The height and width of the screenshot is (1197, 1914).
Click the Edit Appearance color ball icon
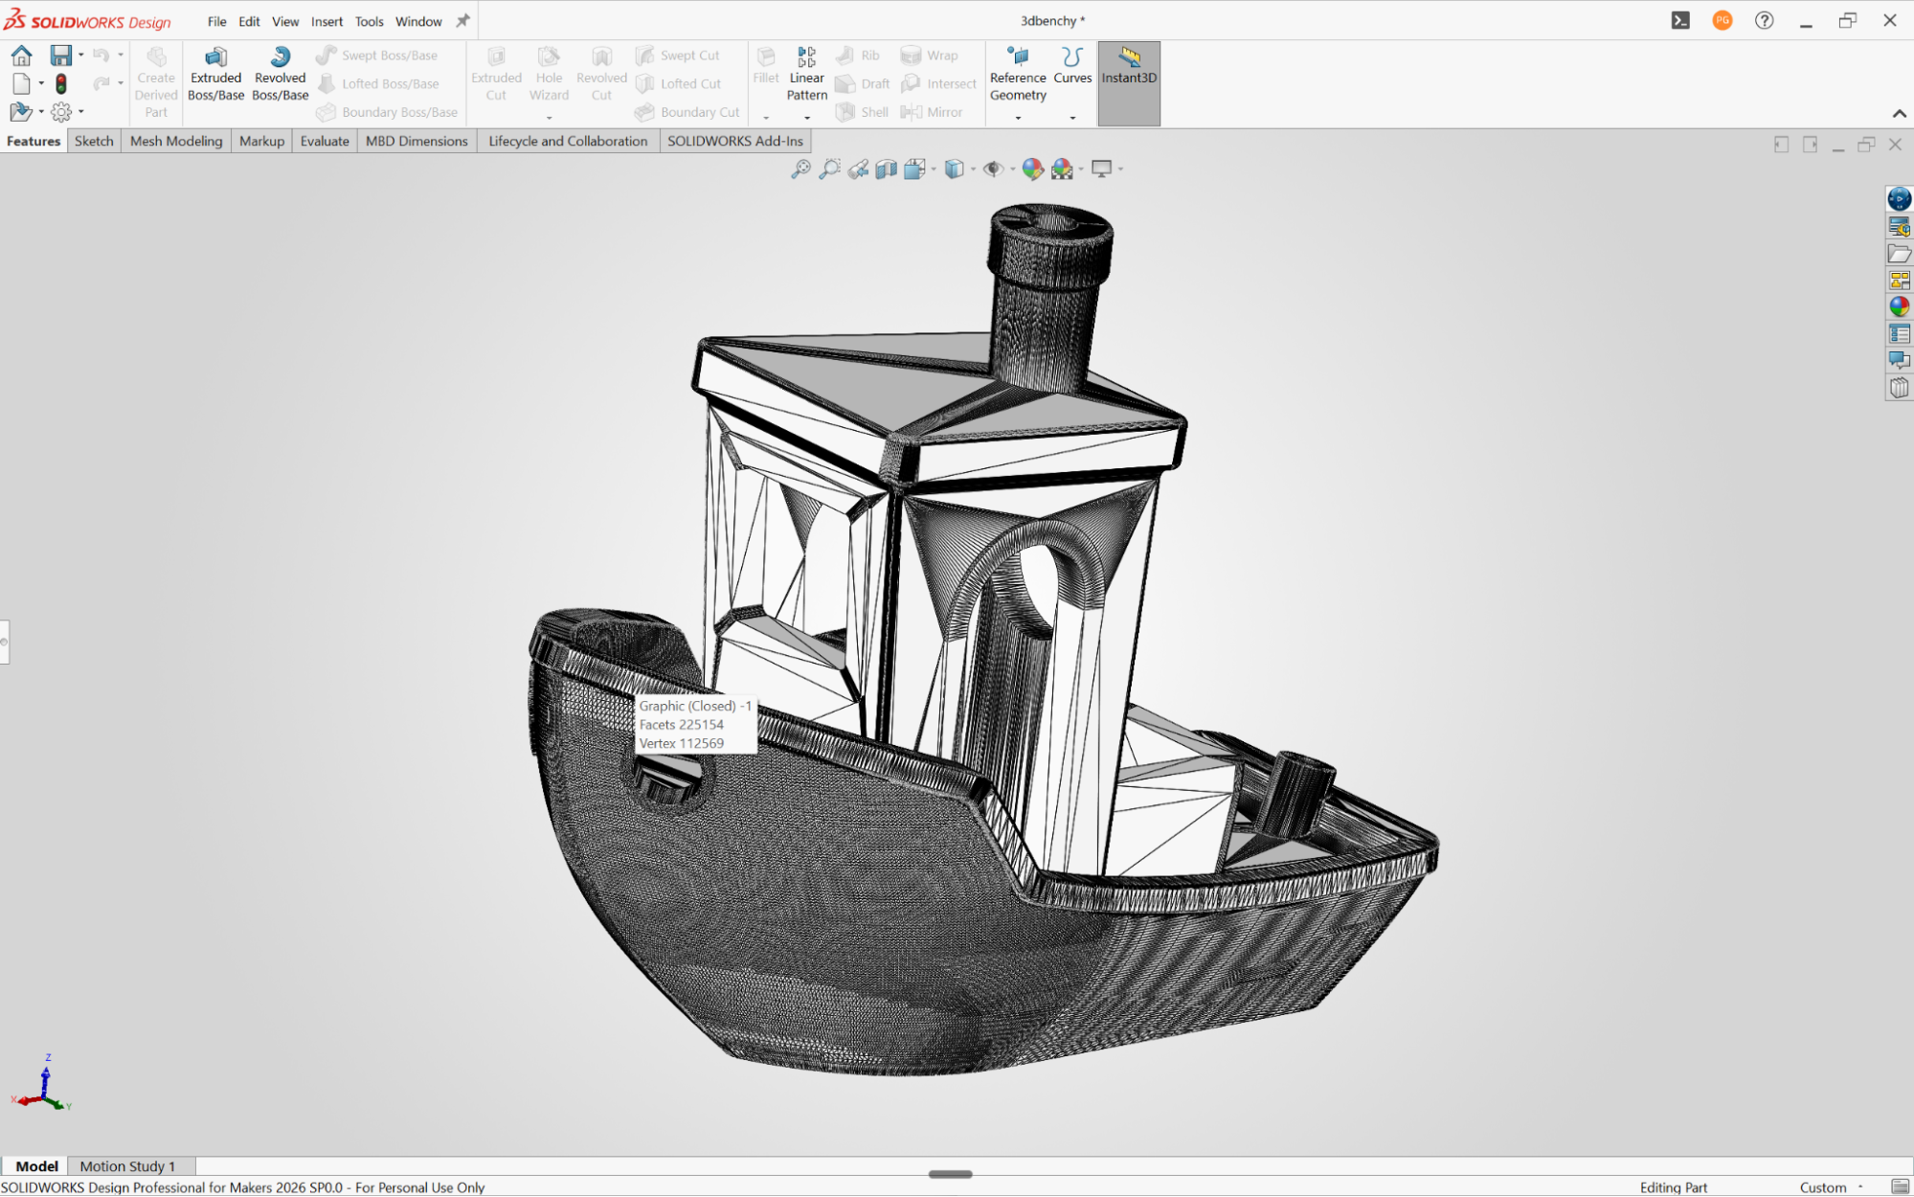tap(1032, 169)
